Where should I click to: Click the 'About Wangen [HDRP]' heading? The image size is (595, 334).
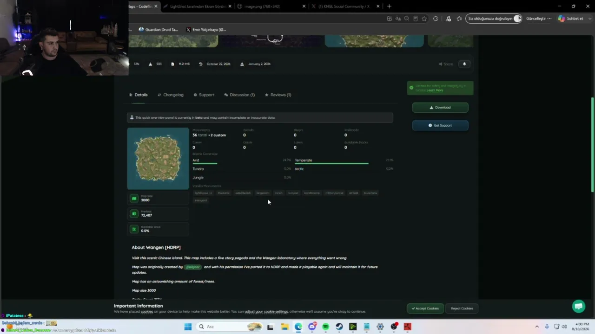(x=156, y=247)
